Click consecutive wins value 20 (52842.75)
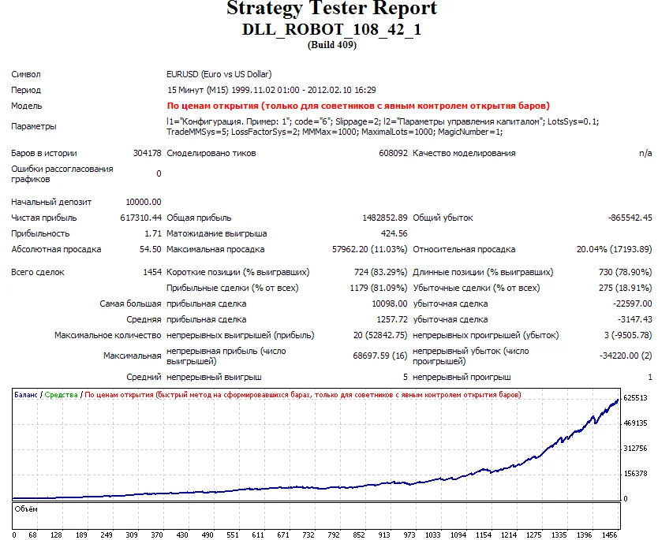The width and height of the screenshot is (658, 540). (380, 335)
